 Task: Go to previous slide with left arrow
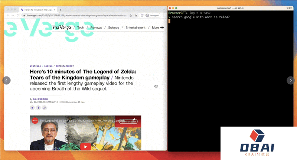click(6, 80)
